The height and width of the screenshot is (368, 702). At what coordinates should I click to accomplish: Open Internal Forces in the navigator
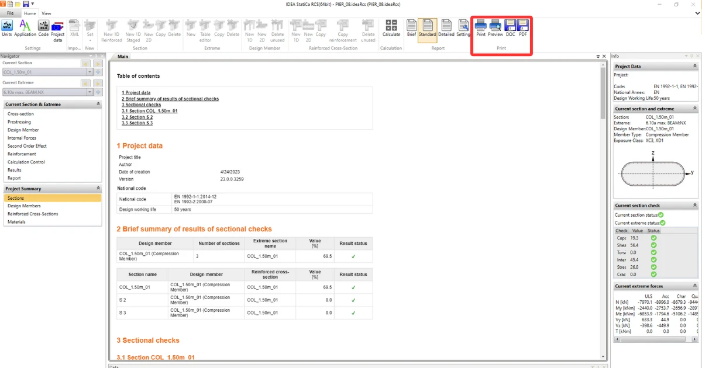[x=22, y=138]
